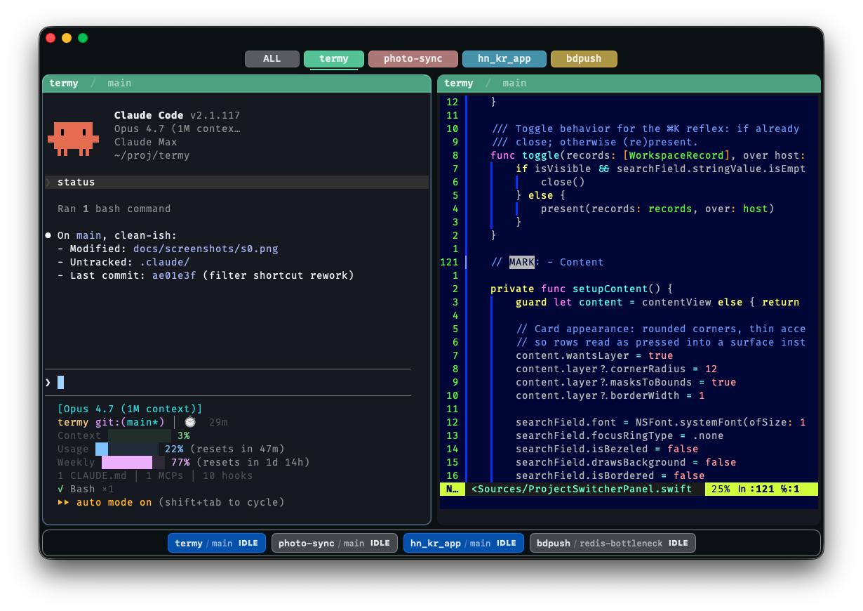Switch to the photo-sync tab

point(413,58)
